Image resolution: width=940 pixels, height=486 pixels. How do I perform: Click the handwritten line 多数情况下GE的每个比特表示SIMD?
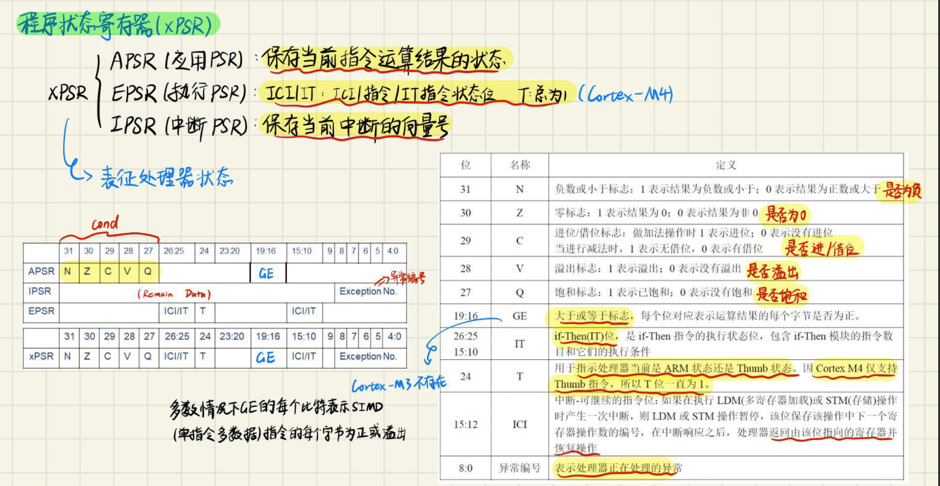[276, 408]
